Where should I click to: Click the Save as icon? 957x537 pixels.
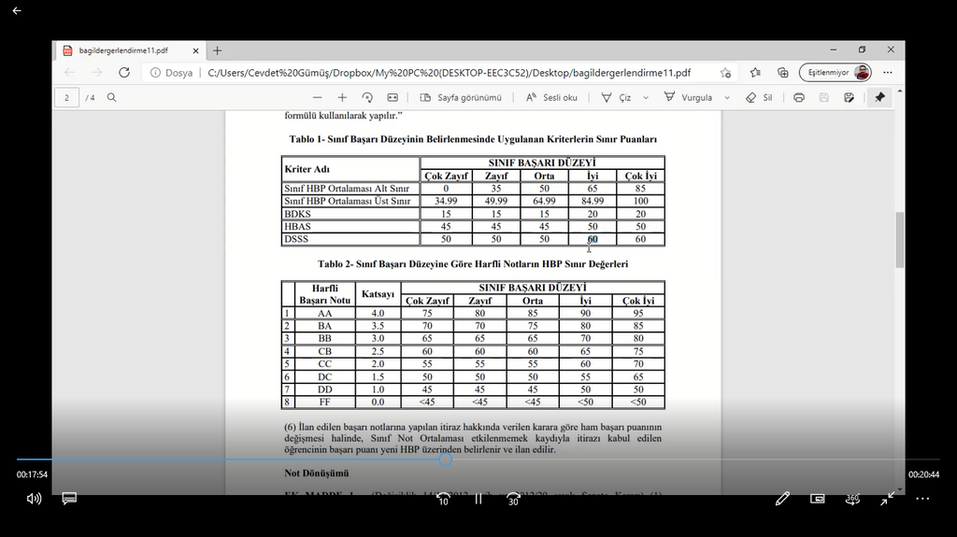click(849, 98)
